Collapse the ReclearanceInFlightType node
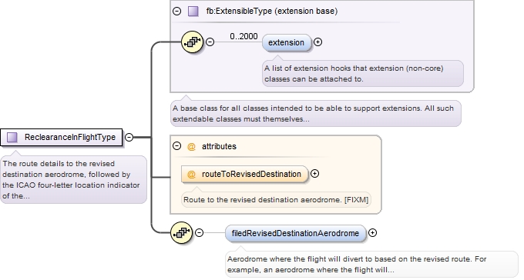The width and height of the screenshot is (524, 280). (x=129, y=137)
